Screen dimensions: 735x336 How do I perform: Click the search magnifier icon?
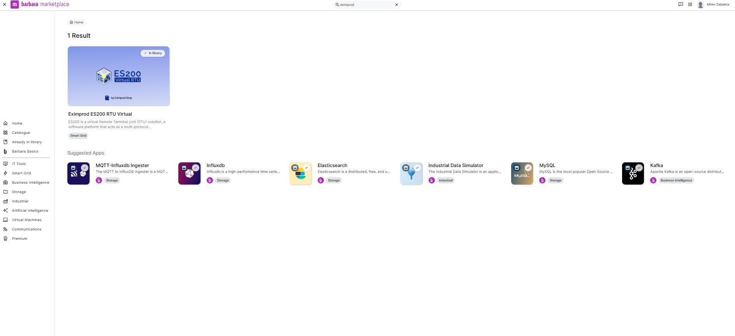click(337, 5)
